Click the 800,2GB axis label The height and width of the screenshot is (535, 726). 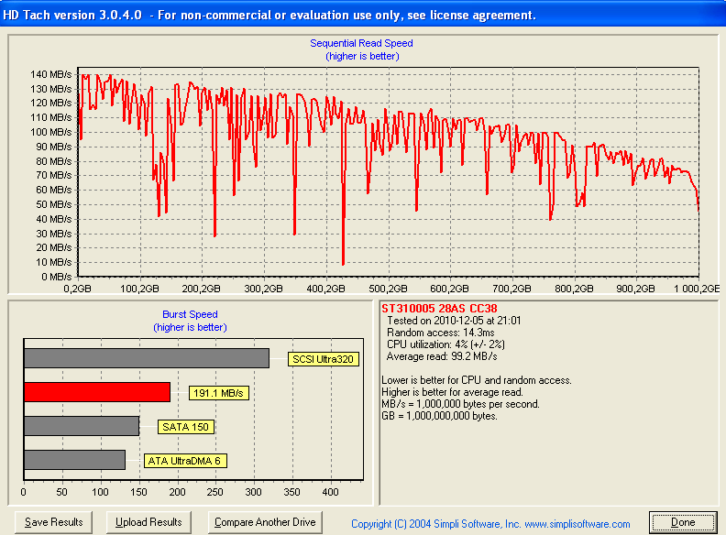click(x=574, y=289)
